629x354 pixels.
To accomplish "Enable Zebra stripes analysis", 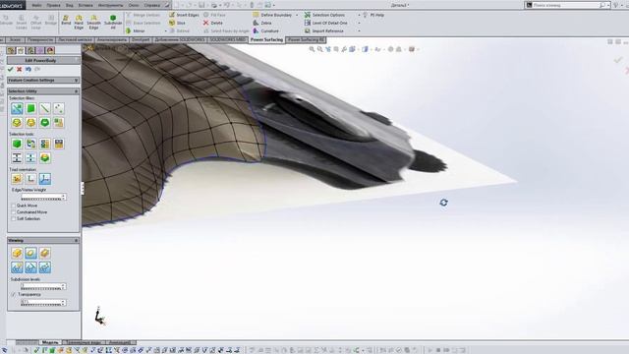I will click(x=262, y=23).
